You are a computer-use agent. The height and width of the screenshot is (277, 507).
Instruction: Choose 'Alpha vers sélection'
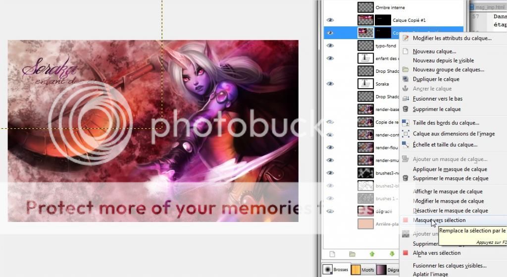pyautogui.click(x=437, y=253)
